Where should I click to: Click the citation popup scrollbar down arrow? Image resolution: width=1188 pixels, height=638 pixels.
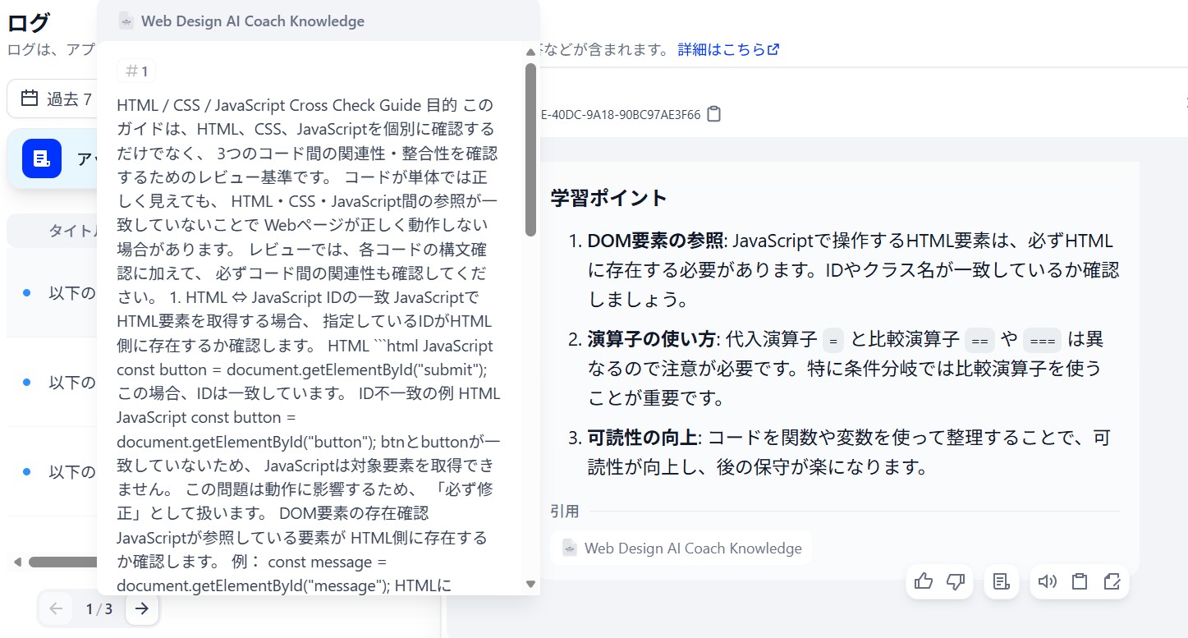click(x=530, y=584)
